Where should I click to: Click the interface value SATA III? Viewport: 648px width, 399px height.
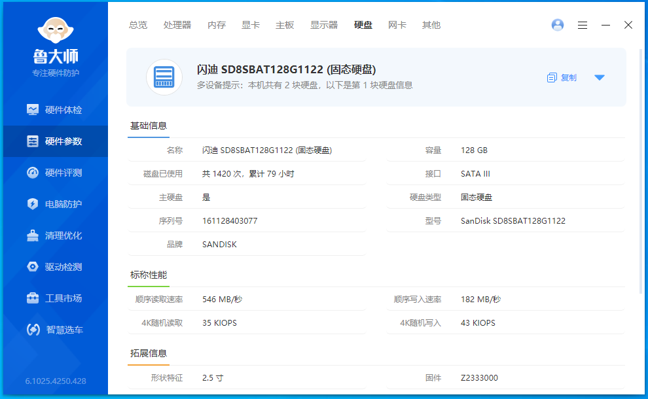(x=475, y=174)
